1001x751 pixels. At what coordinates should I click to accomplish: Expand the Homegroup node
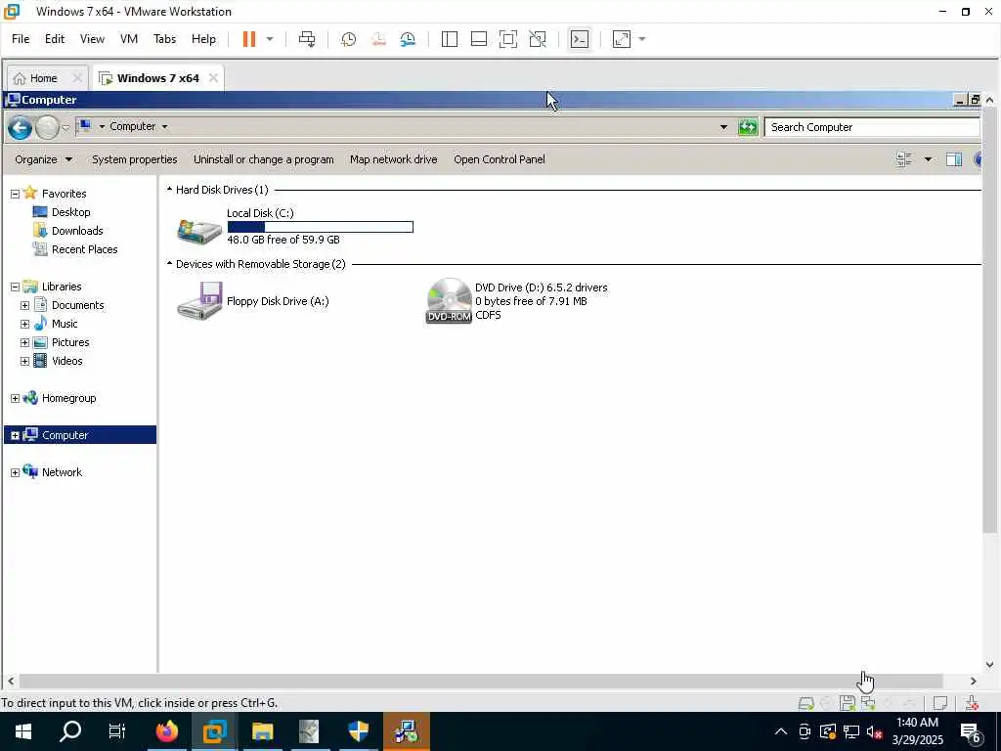15,398
